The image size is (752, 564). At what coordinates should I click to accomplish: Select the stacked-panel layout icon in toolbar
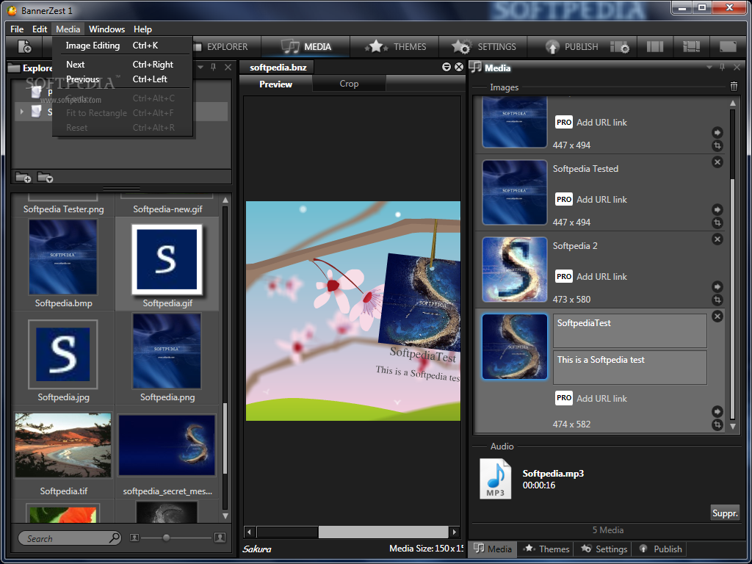pyautogui.click(x=691, y=46)
